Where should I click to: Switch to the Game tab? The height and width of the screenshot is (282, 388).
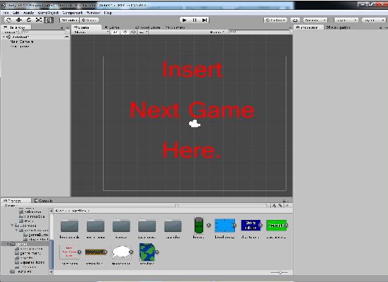tap(113, 27)
